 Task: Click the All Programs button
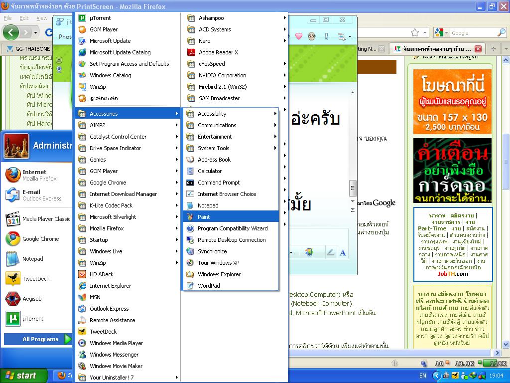[x=38, y=339]
